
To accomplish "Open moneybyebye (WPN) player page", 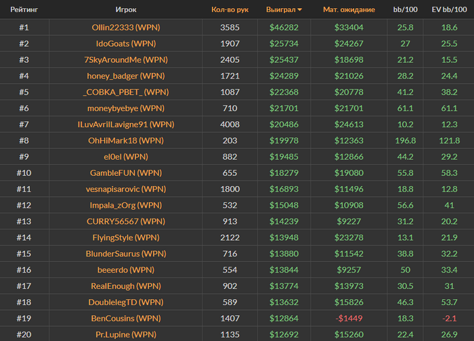I will click(x=127, y=108).
